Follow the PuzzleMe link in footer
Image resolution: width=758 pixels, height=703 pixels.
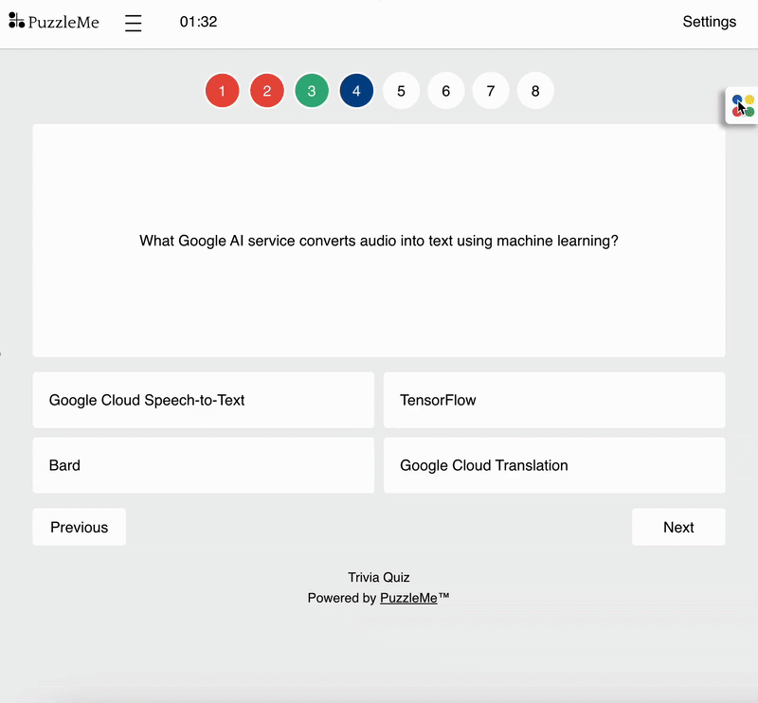coord(408,598)
